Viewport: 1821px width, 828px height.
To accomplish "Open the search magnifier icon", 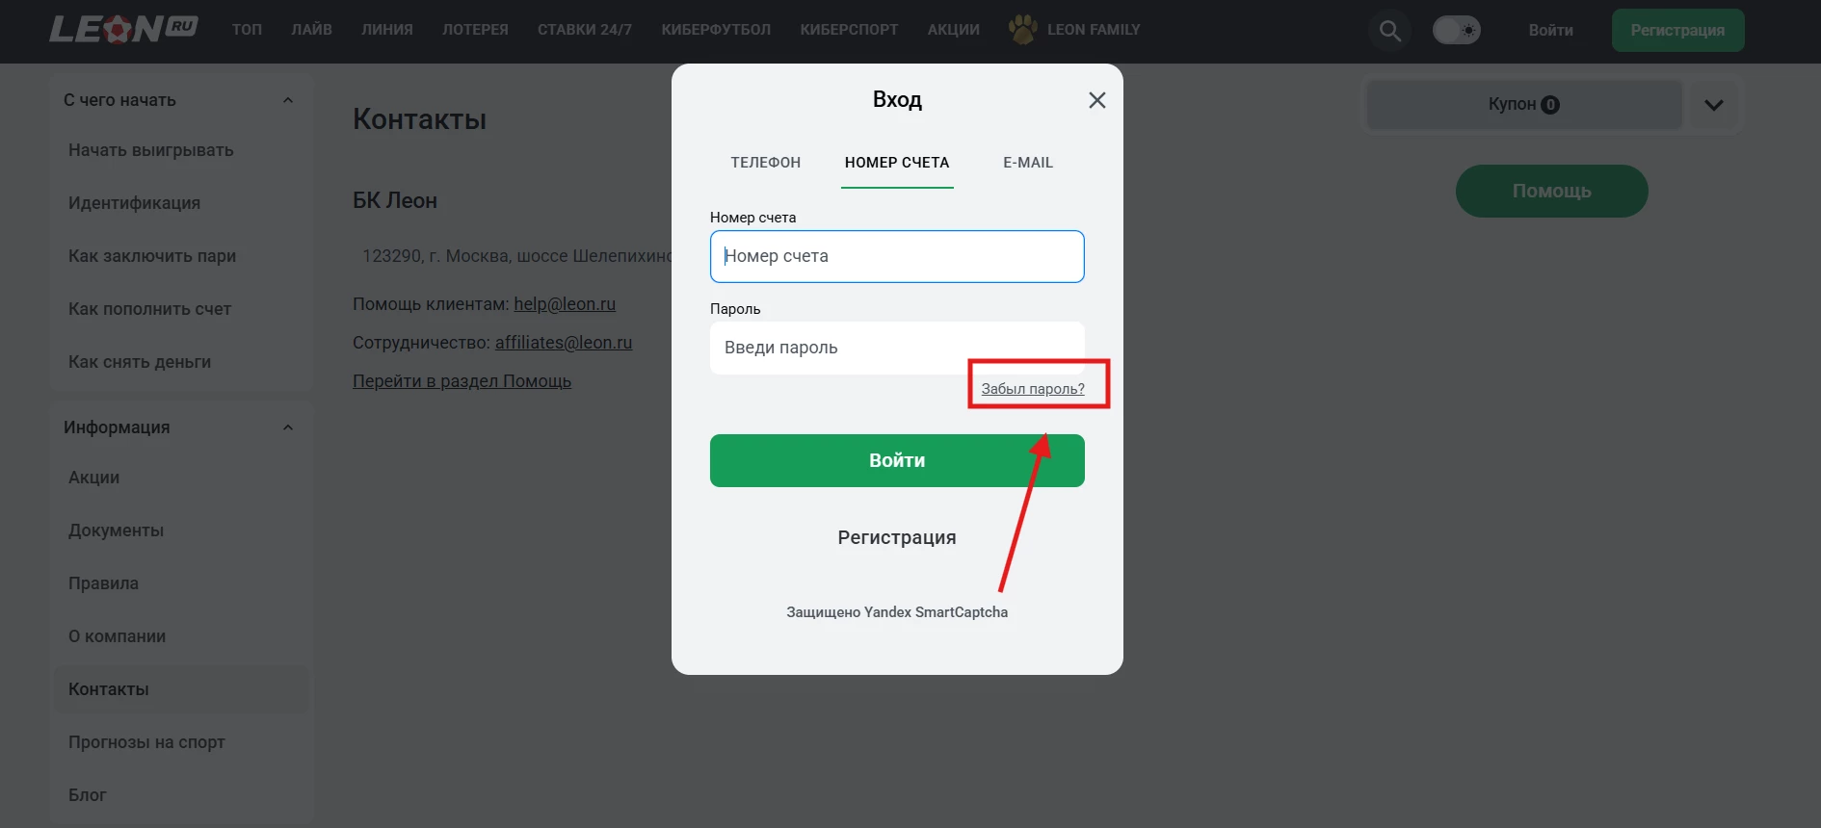I will (x=1389, y=31).
